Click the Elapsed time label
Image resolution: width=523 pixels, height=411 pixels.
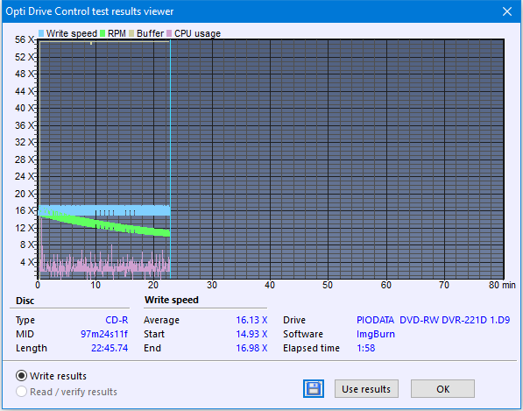[x=311, y=348]
